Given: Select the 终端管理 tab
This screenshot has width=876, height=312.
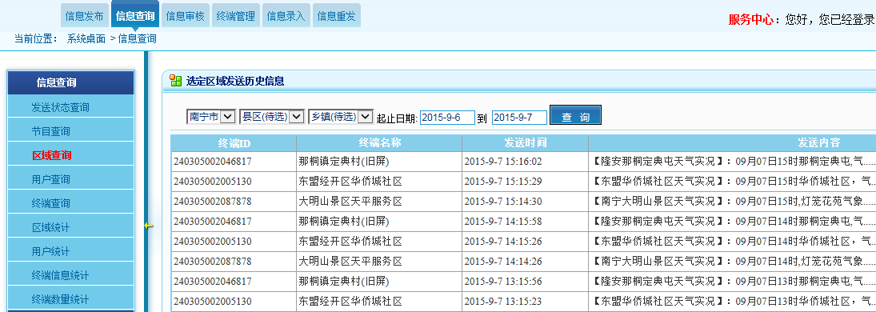Looking at the screenshot, I should [236, 16].
